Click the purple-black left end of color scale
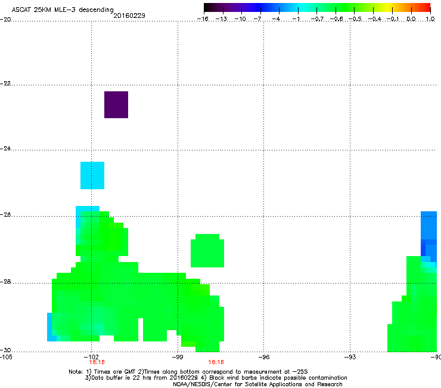 point(210,8)
